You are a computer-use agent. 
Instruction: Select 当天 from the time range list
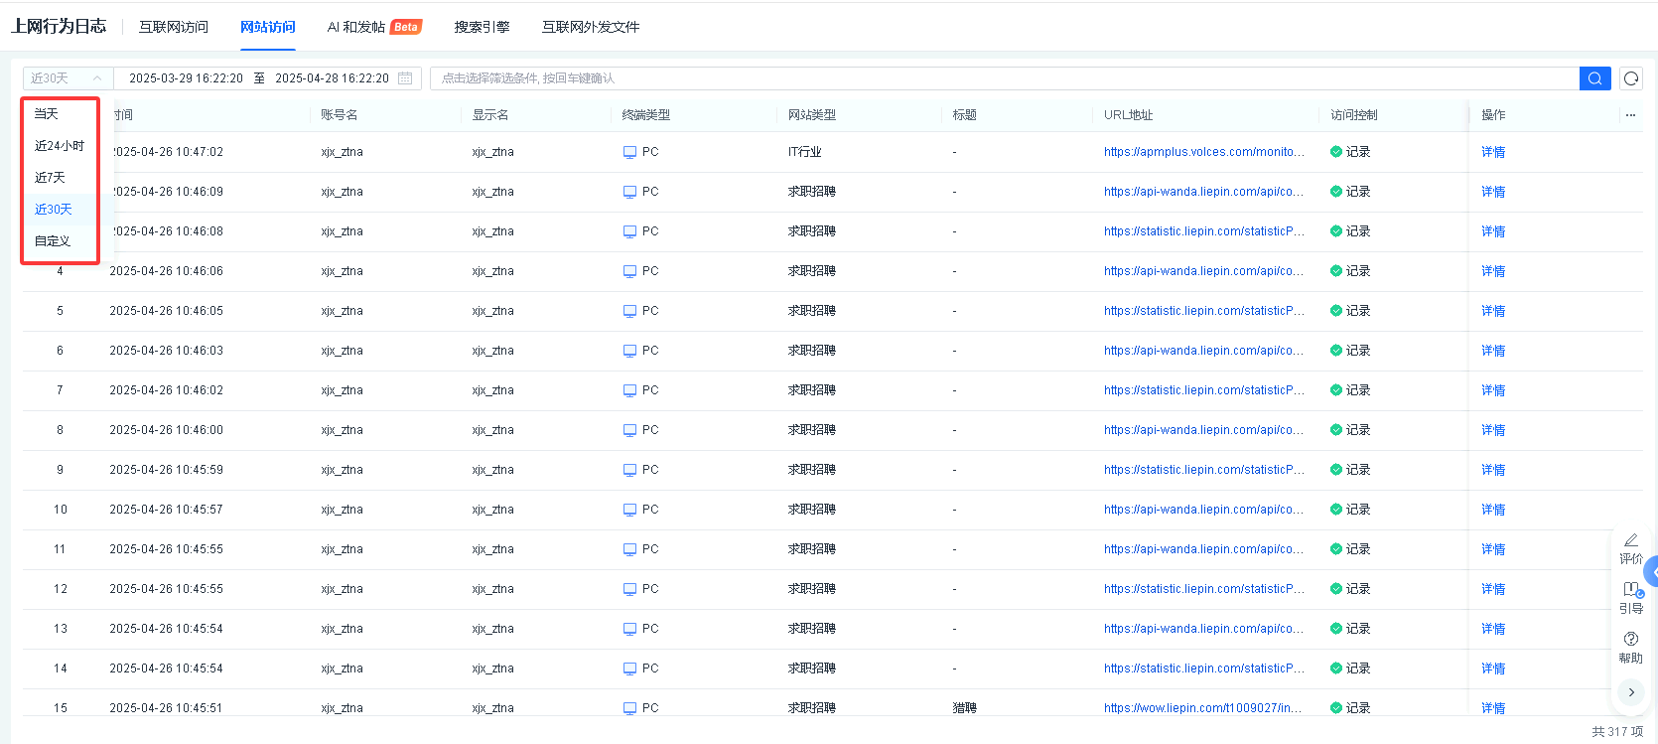coord(47,114)
